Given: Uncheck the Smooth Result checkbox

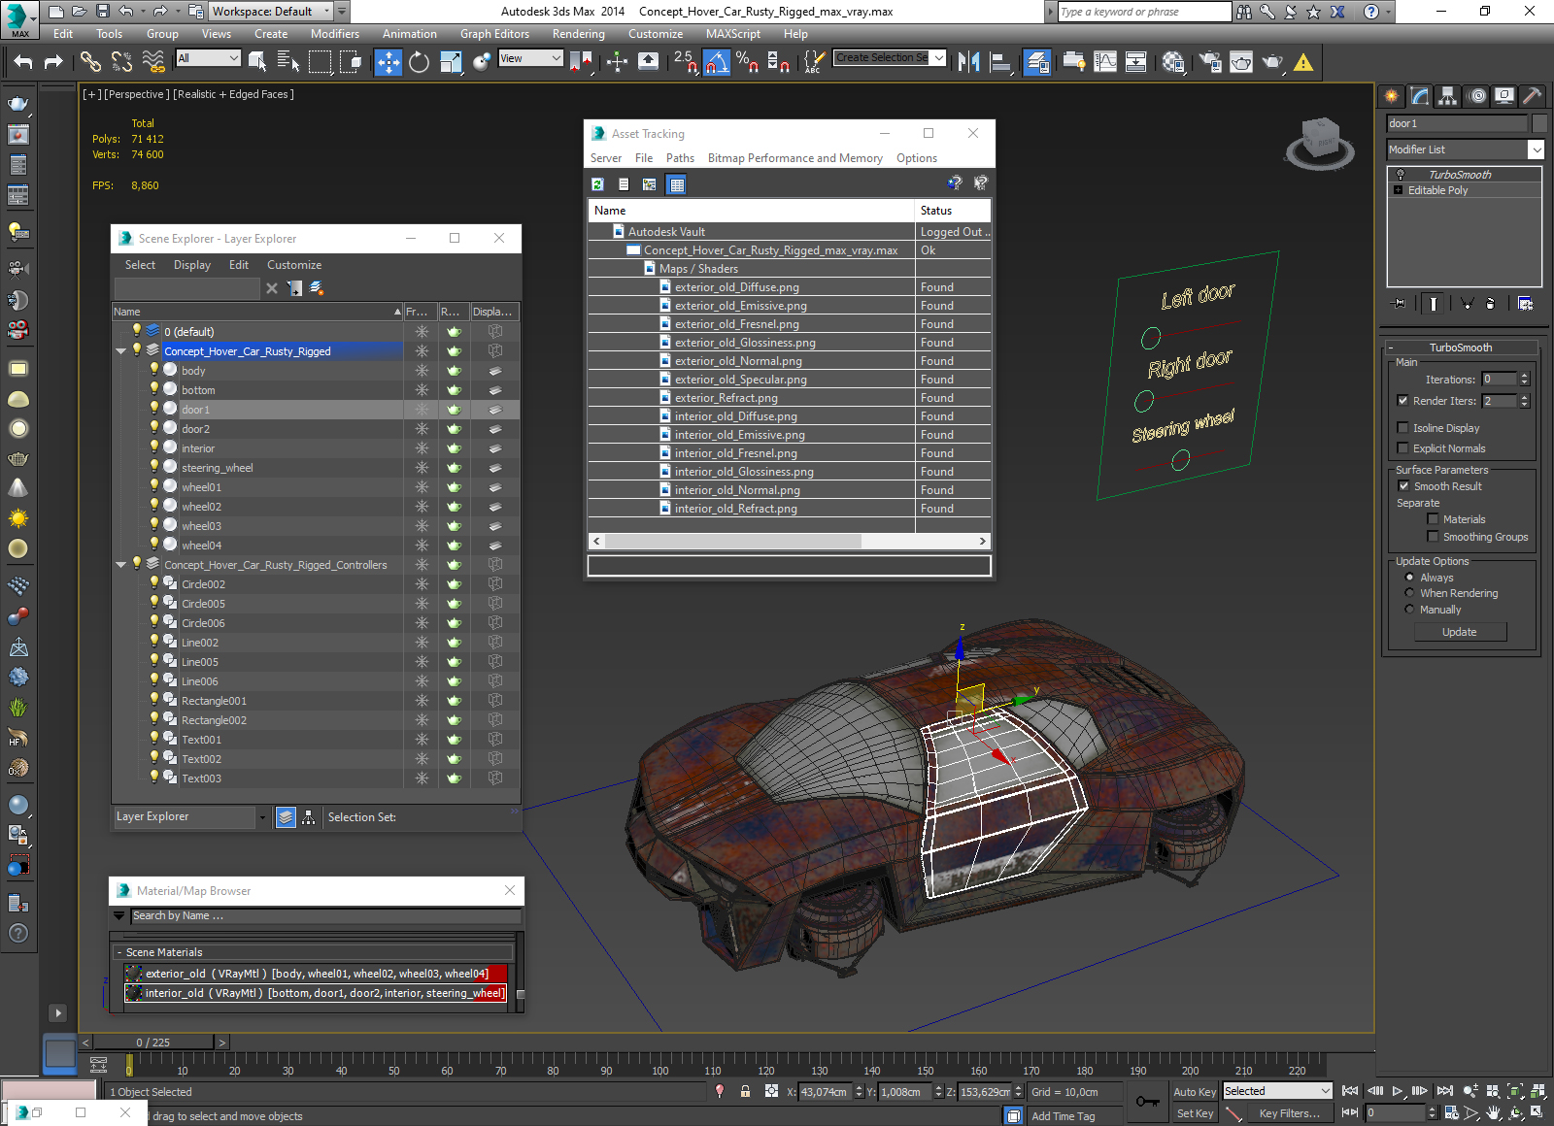Looking at the screenshot, I should [1403, 486].
